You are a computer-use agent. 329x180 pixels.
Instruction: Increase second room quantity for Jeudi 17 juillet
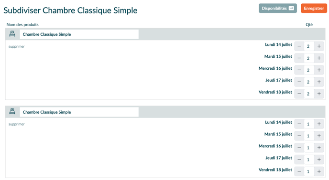click(x=319, y=159)
